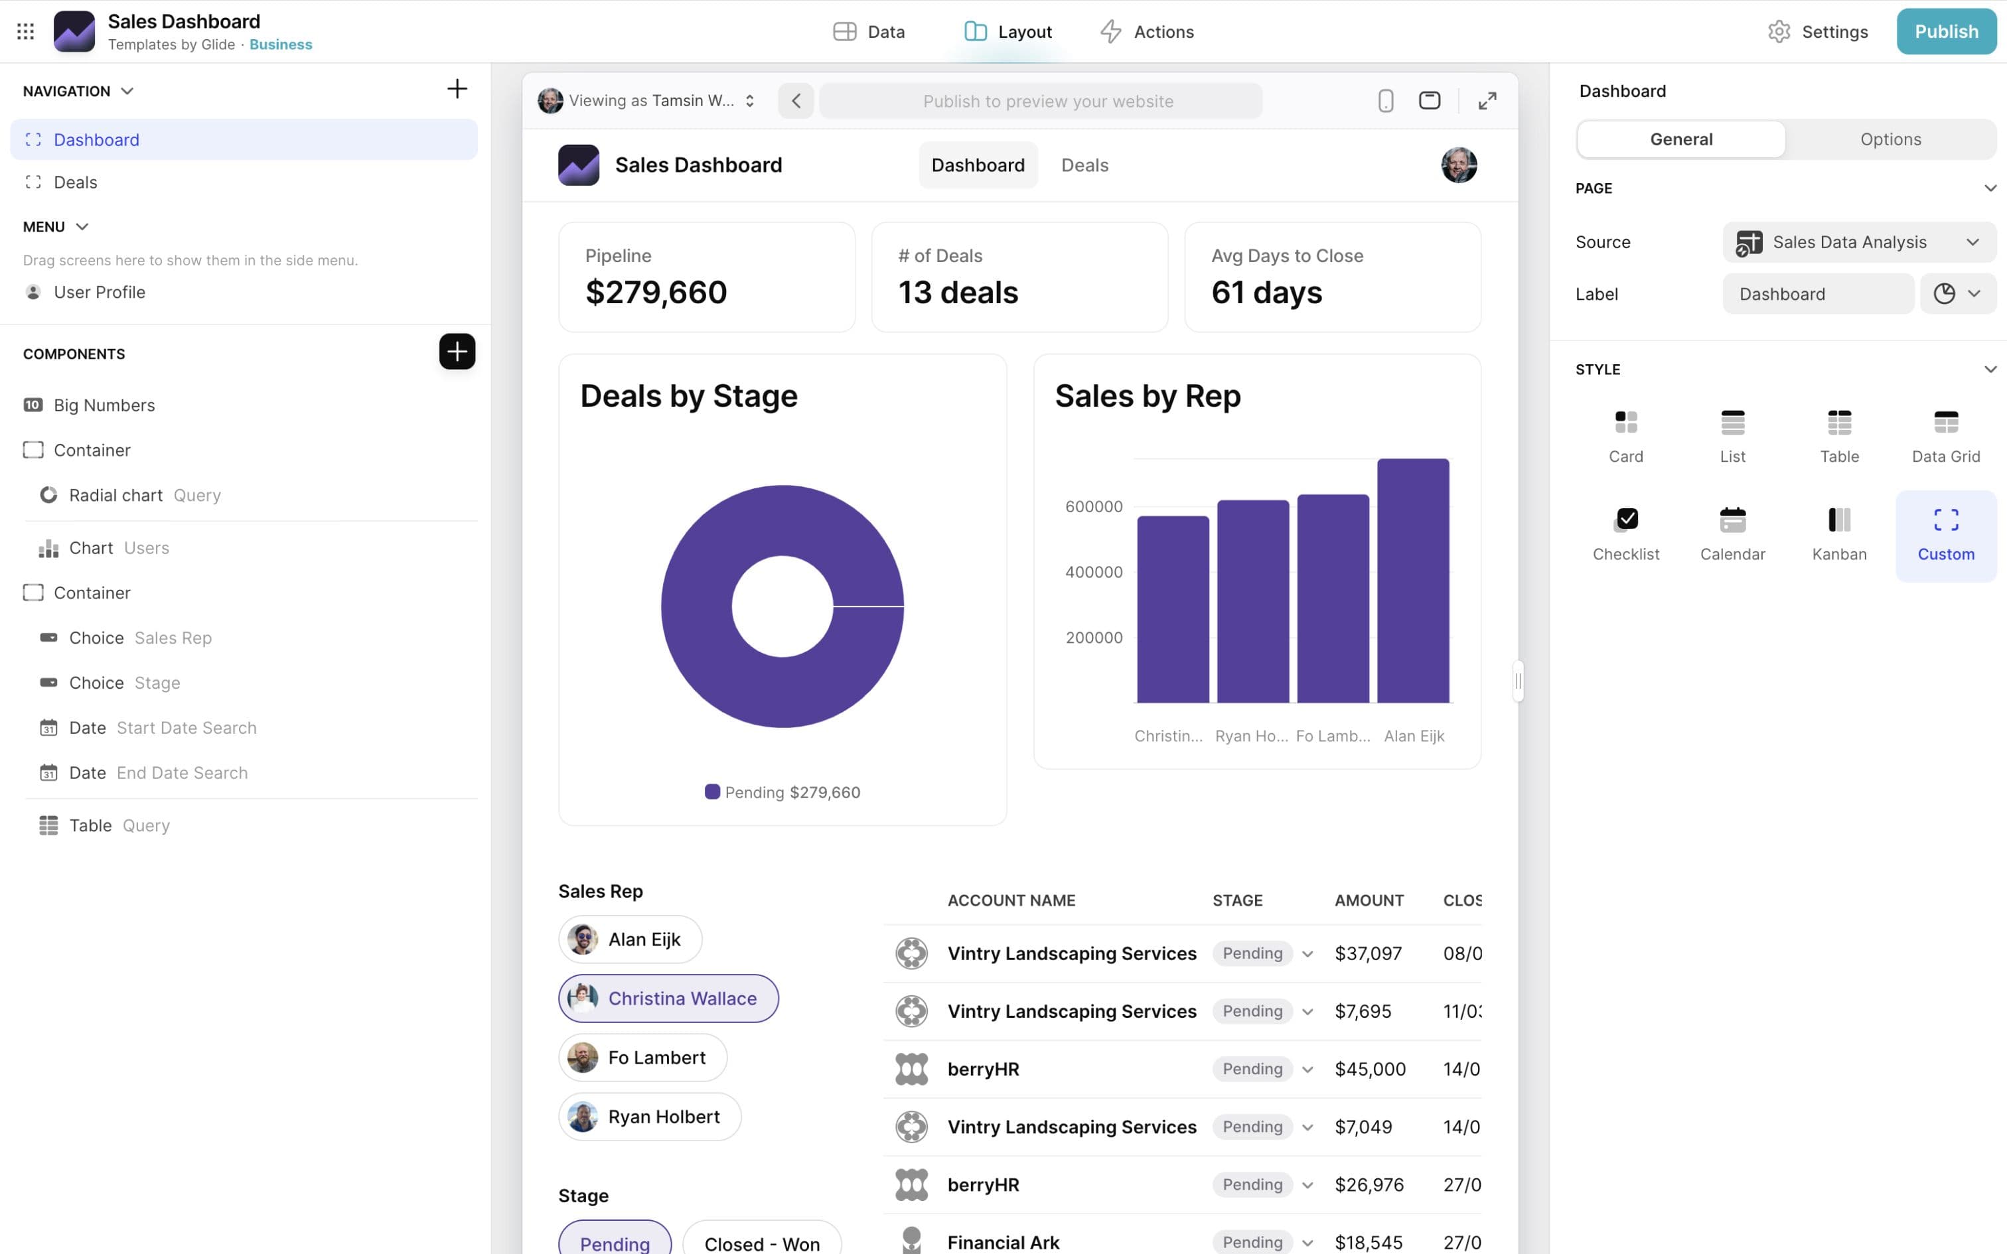Select the Calendar style layout
Screen dimensions: 2007x1254
coord(1732,531)
